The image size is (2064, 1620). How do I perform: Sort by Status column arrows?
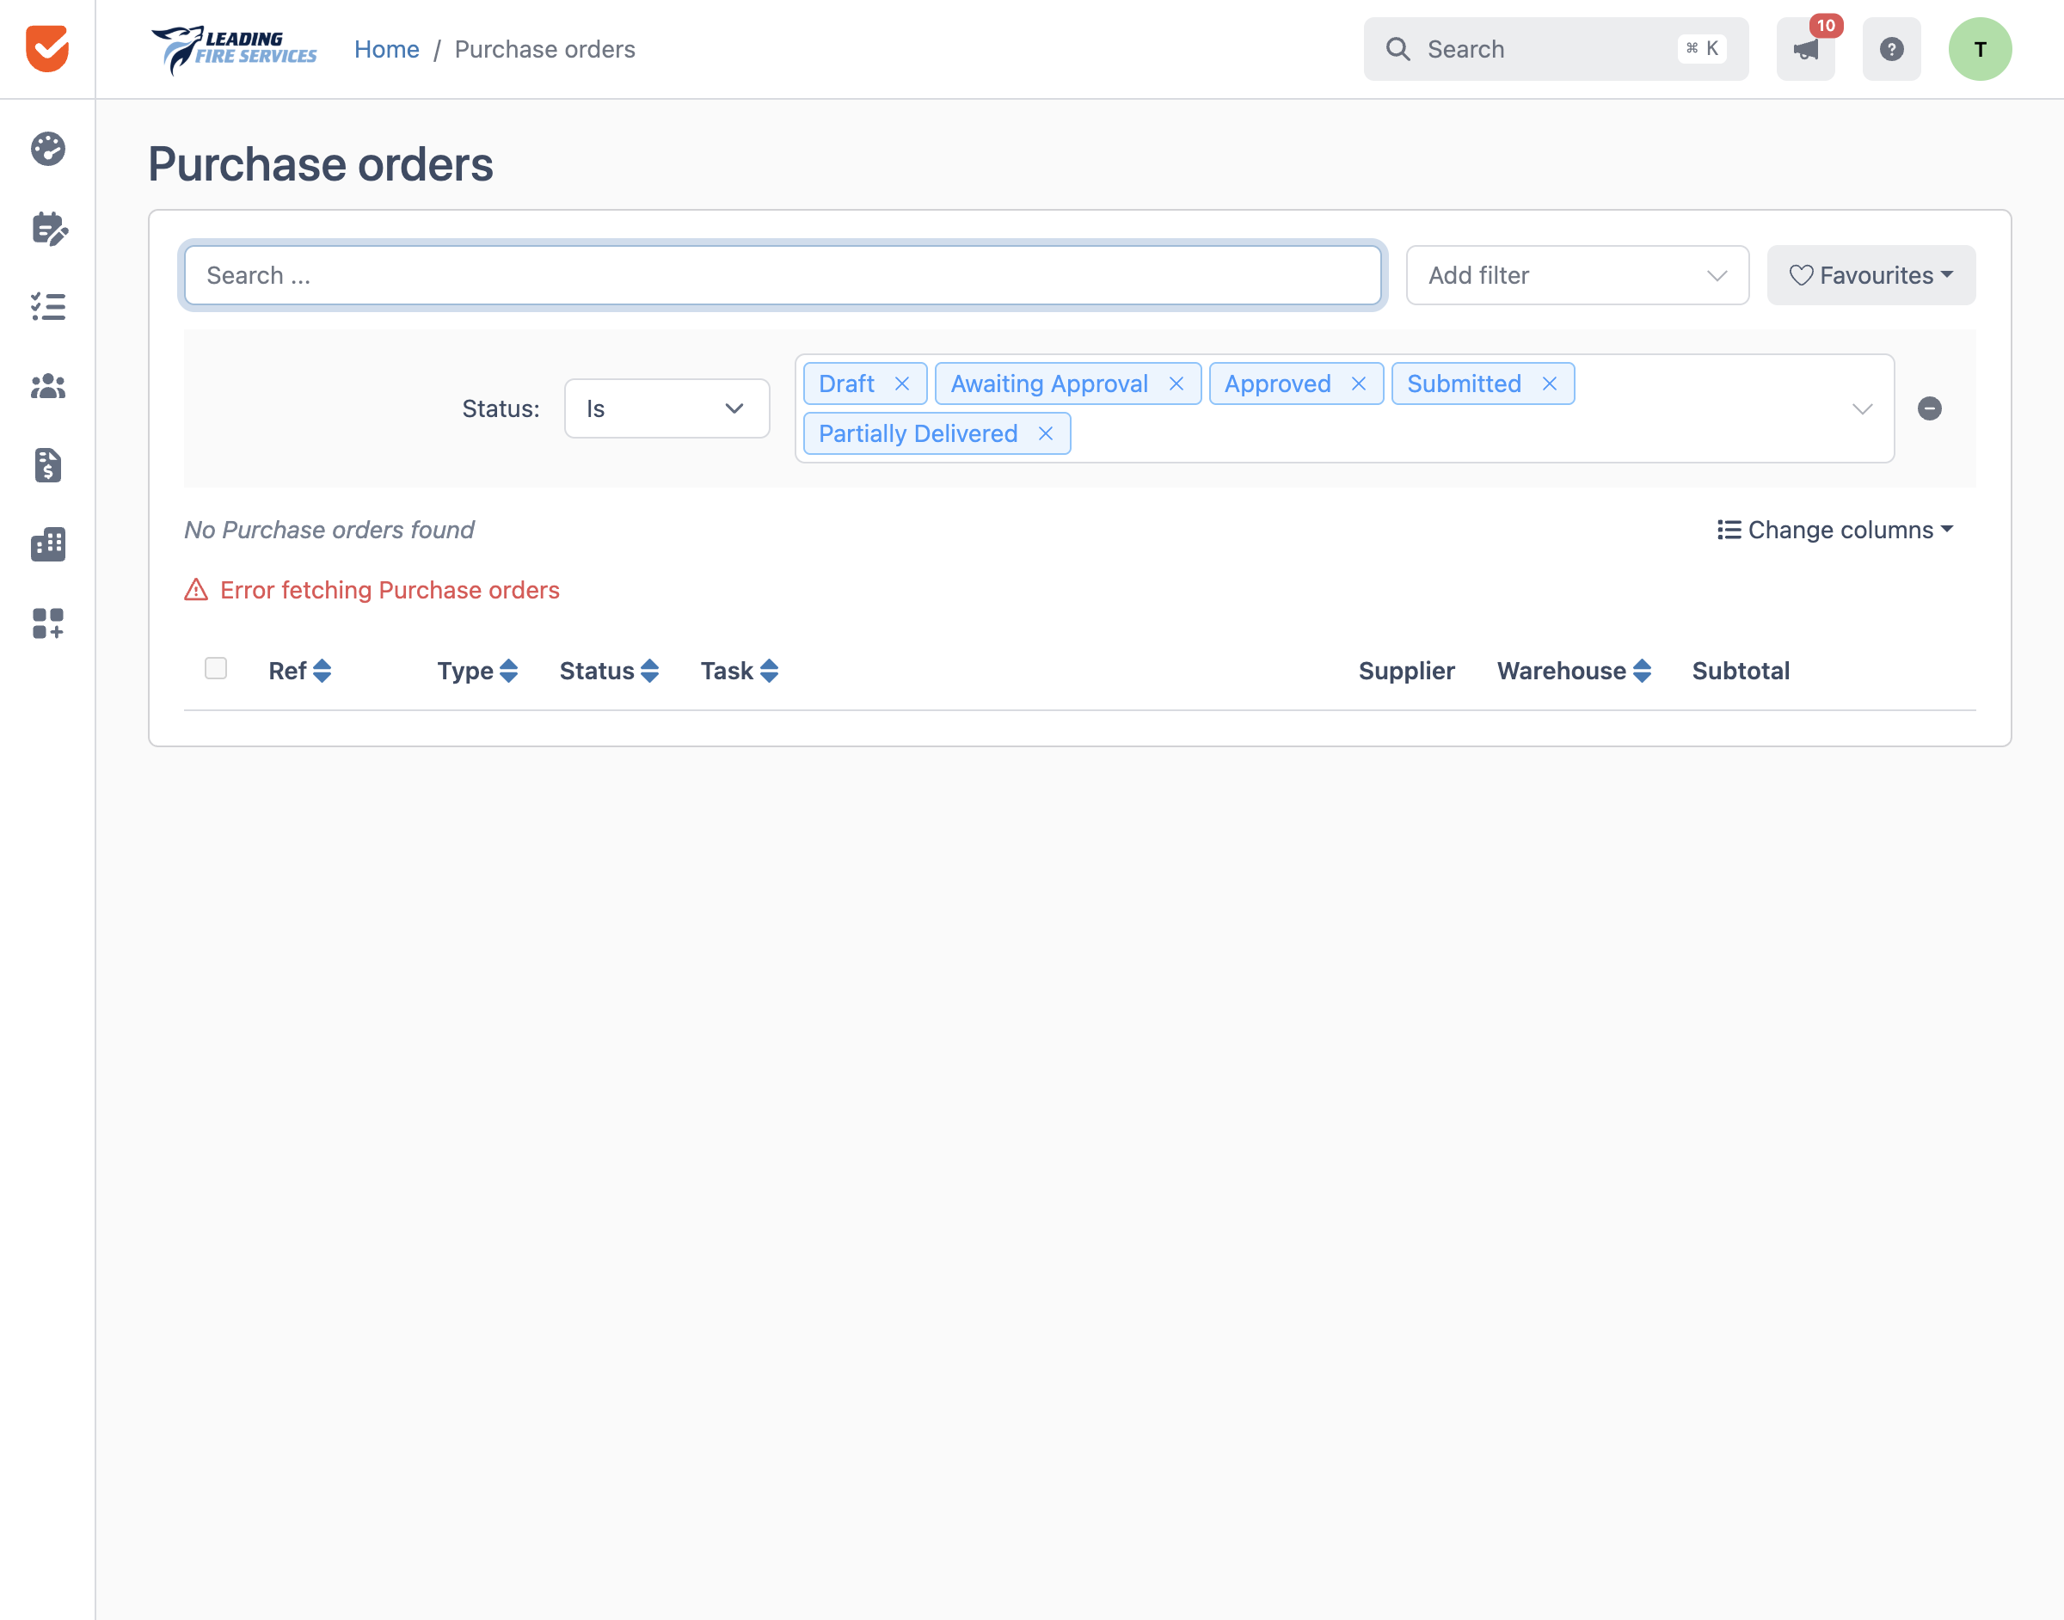tap(650, 671)
